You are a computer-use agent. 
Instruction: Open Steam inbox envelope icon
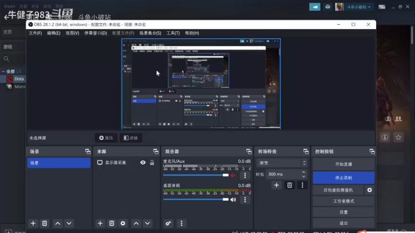pos(328,7)
